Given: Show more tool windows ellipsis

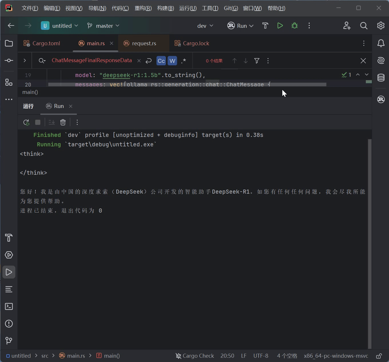Looking at the screenshot, I should coord(9,99).
